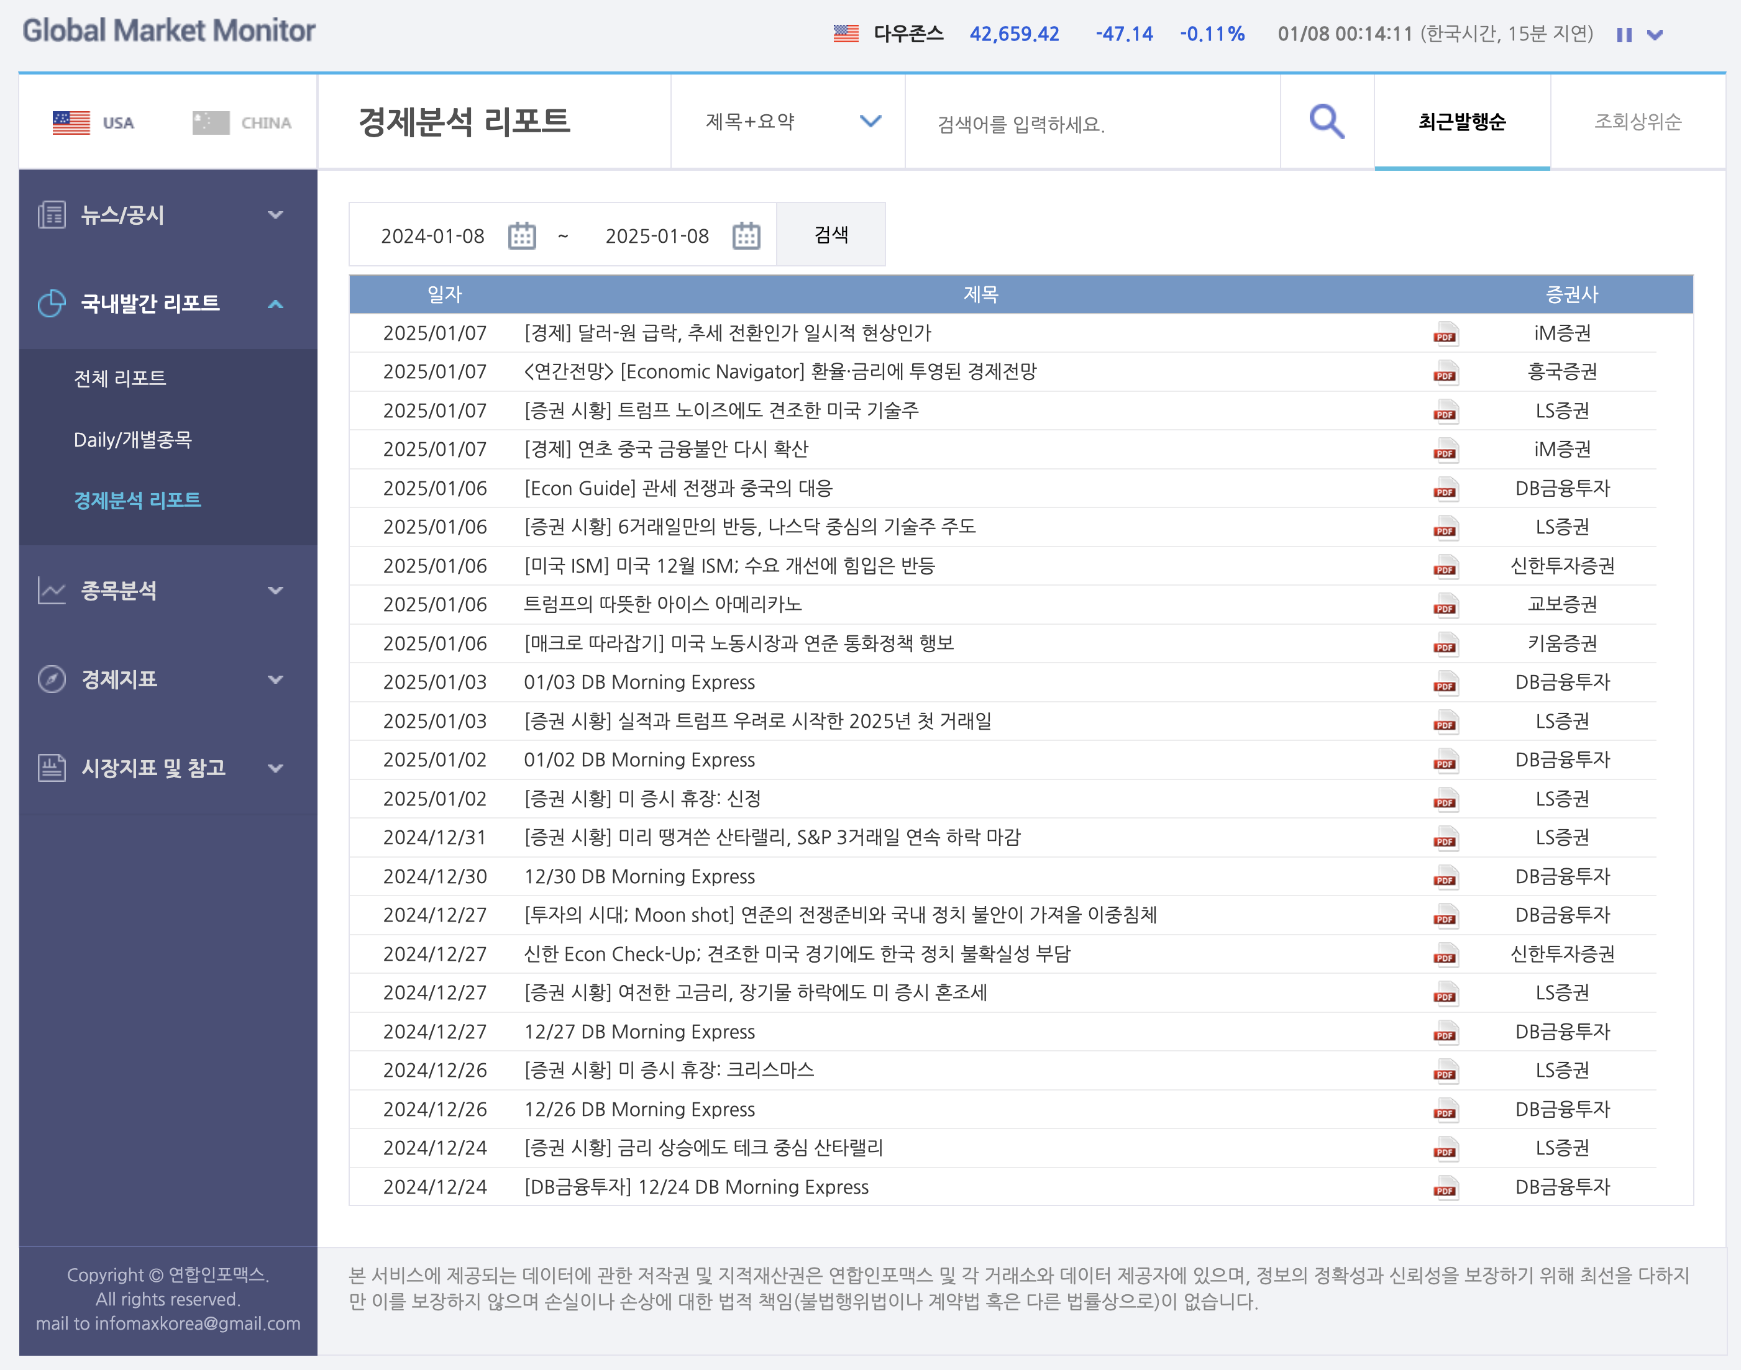Screen dimensions: 1741x1370
Task: Click the 2025-01-08 end date field
Action: [x=658, y=236]
